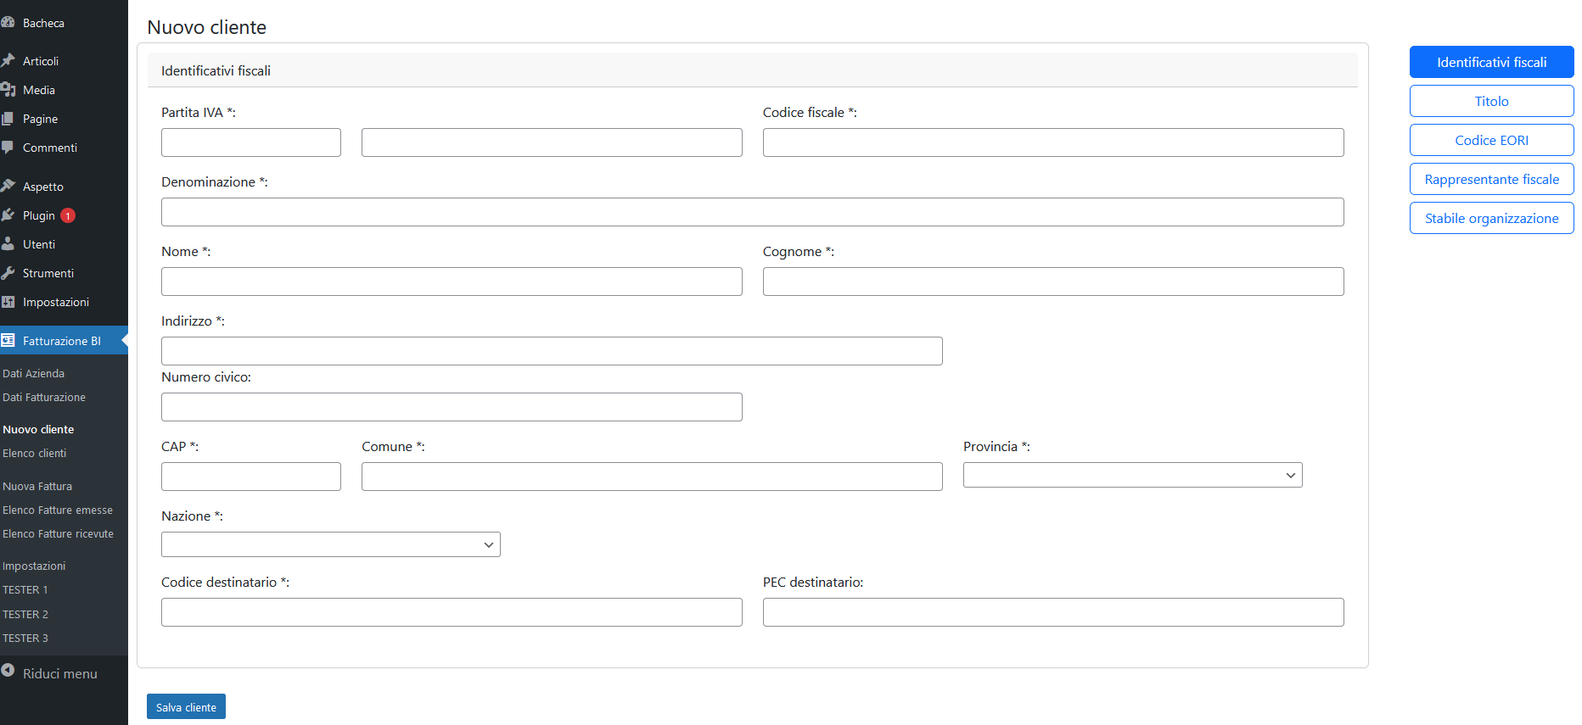Click the Stabile organizzazione button
The width and height of the screenshot is (1582, 725).
[1491, 219]
